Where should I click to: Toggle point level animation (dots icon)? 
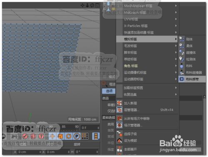[x=85, y=136]
